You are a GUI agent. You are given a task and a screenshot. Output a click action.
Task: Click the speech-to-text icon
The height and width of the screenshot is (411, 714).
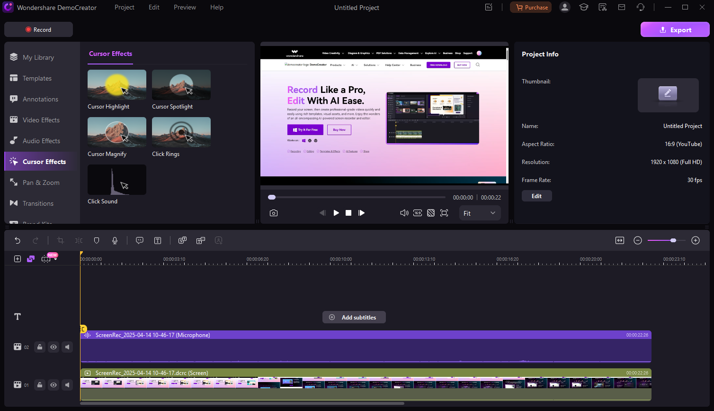pos(182,240)
